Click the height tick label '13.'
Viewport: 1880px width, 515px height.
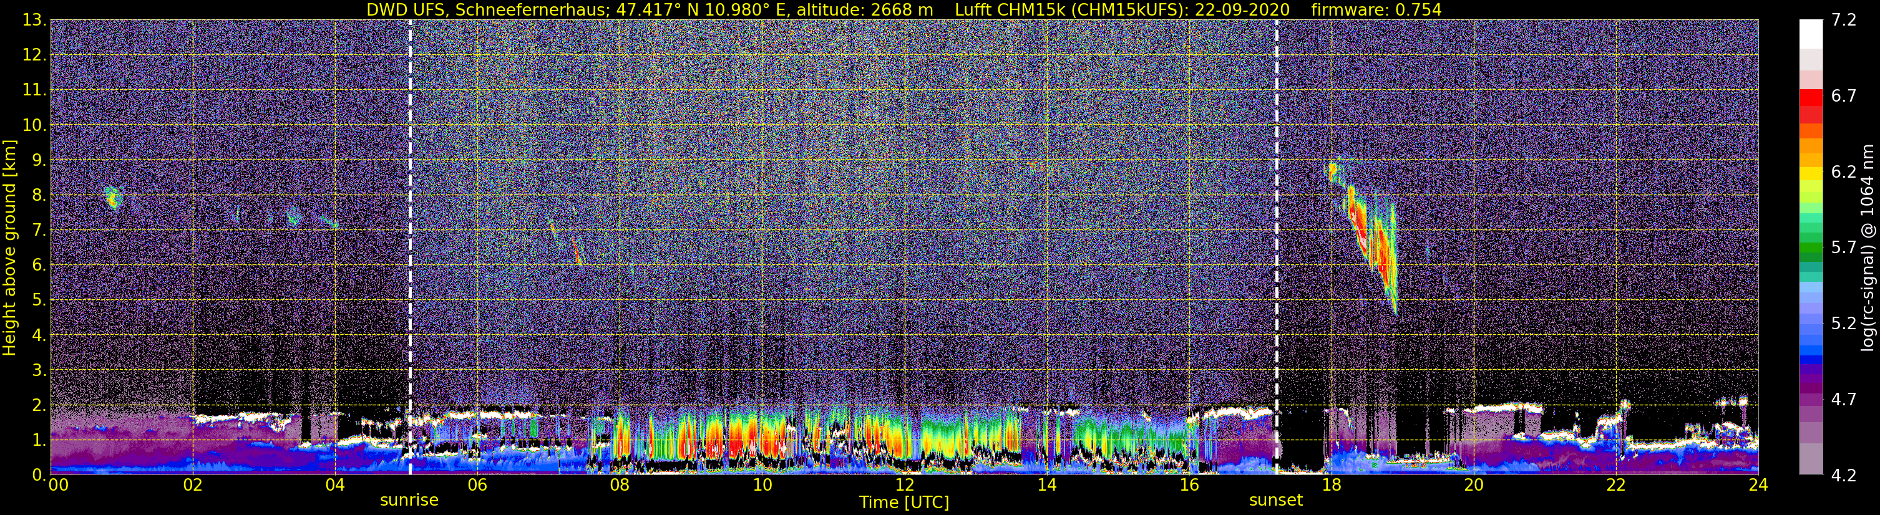coord(34,21)
